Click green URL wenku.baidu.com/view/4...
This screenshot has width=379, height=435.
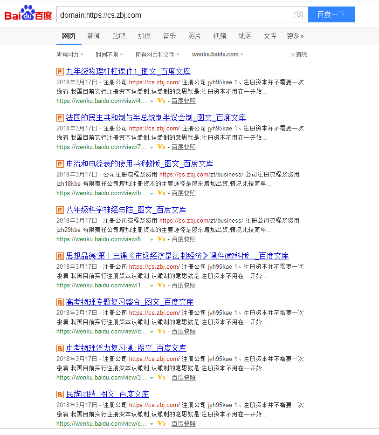[101, 101]
